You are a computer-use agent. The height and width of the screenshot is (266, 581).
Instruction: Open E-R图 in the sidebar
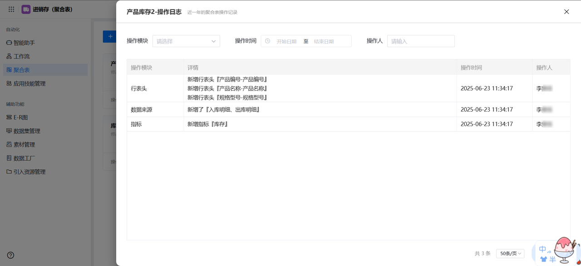point(20,117)
